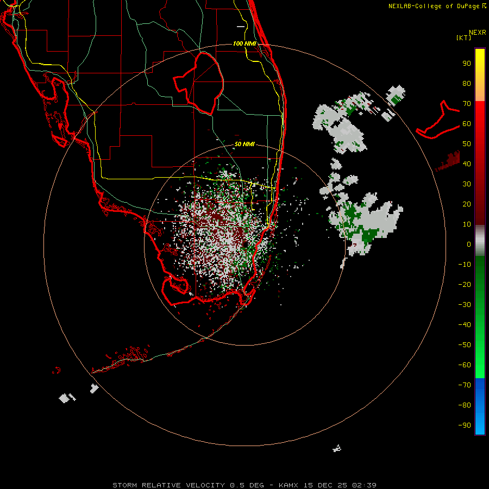
Task: Pick the yellow top segment of color bar
Action: [480, 75]
